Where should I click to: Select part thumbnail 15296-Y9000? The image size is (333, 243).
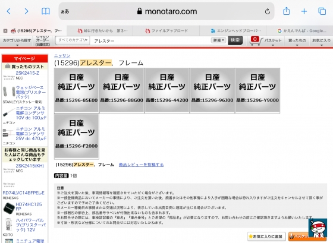[257, 90]
